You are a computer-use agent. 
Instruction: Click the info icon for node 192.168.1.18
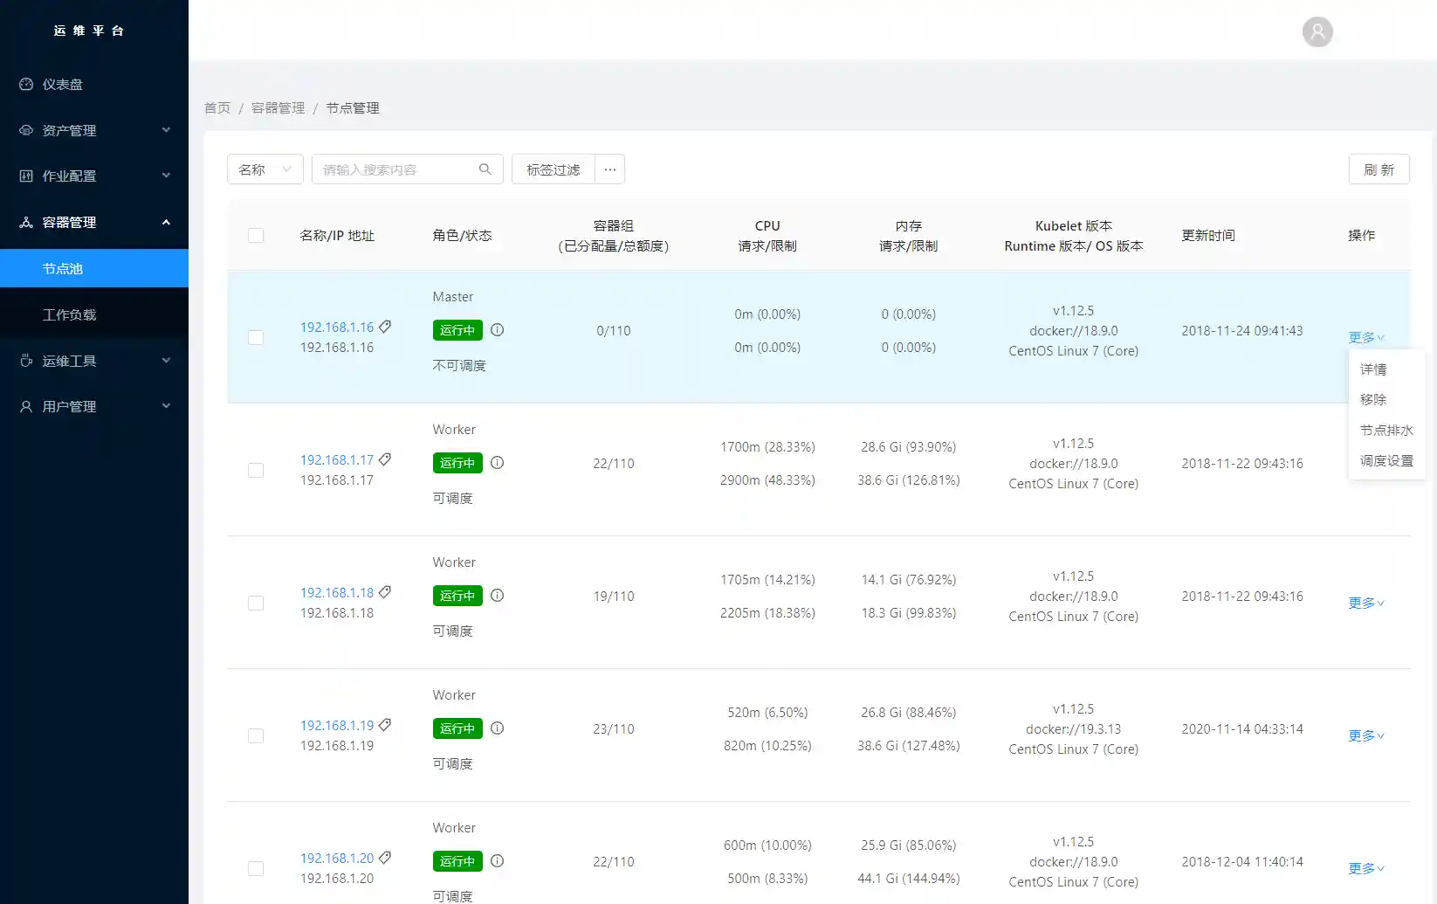(498, 596)
